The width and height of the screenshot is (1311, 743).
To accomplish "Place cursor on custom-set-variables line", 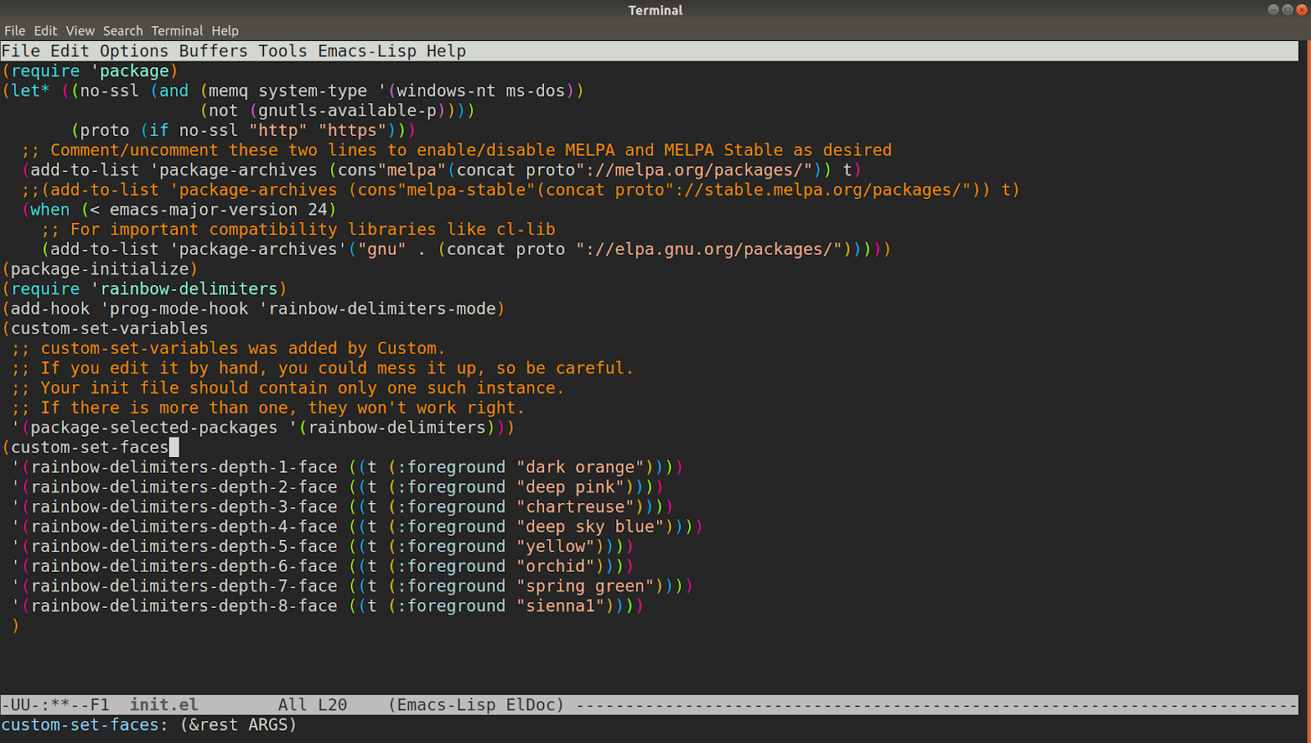I will [x=105, y=328].
